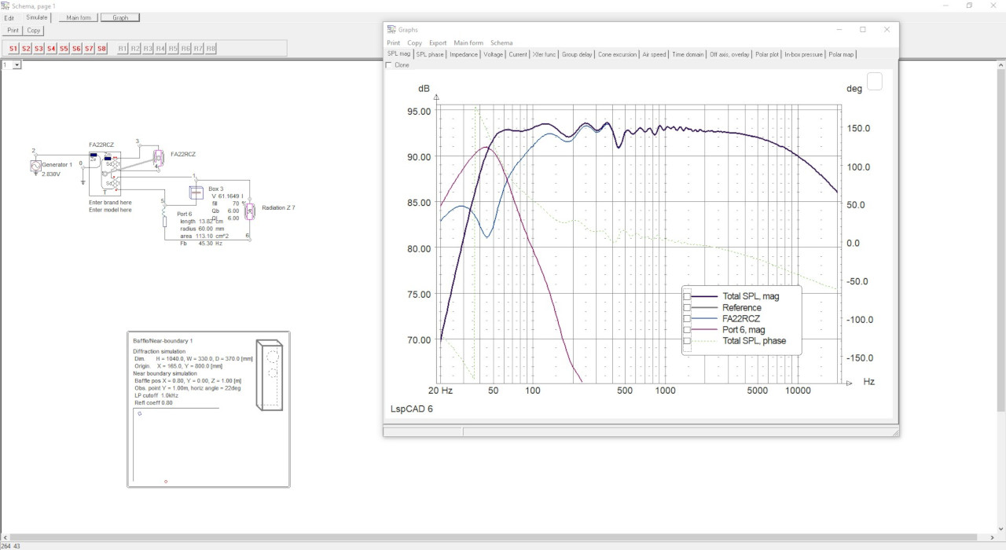The image size is (1006, 550).
Task: Click the Generator 1 source symbol
Action: click(35, 165)
